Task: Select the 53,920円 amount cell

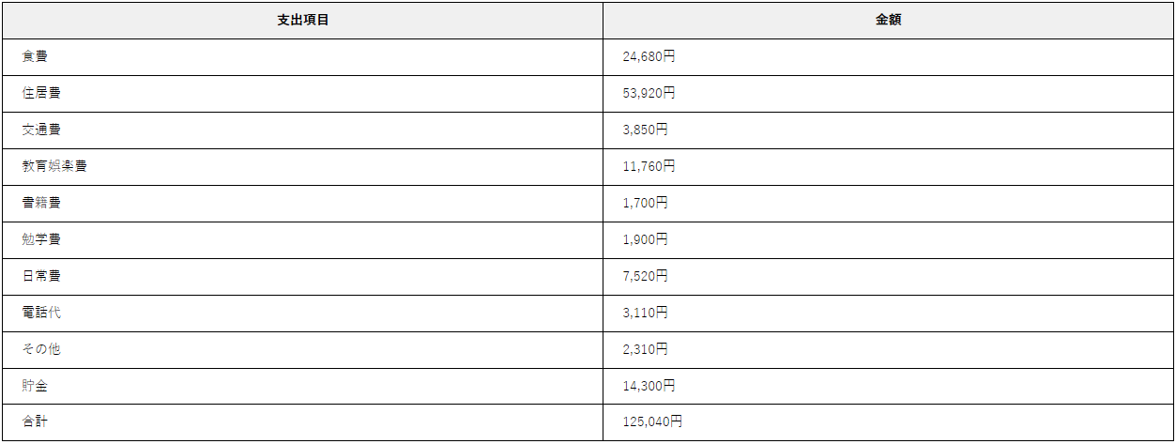Action: click(888, 93)
